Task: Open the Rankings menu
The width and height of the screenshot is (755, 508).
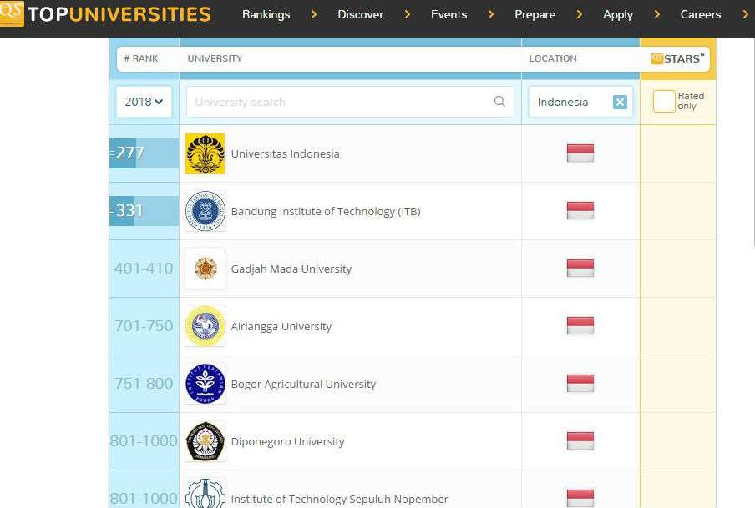Action: point(266,14)
